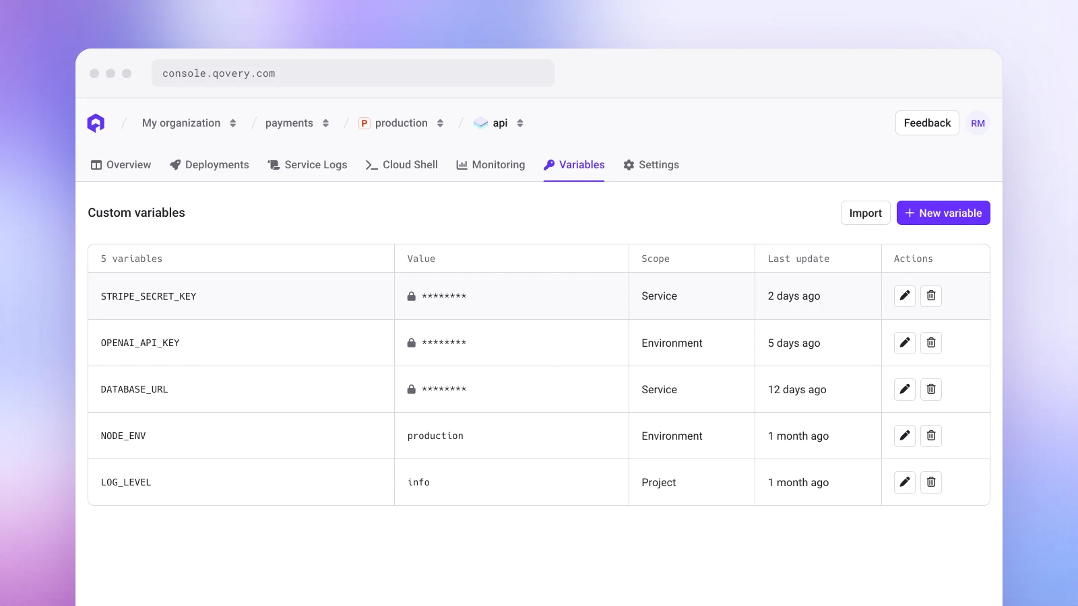This screenshot has height=606, width=1078.
Task: Edit the OPENAI_API_KEY variable
Action: point(905,343)
